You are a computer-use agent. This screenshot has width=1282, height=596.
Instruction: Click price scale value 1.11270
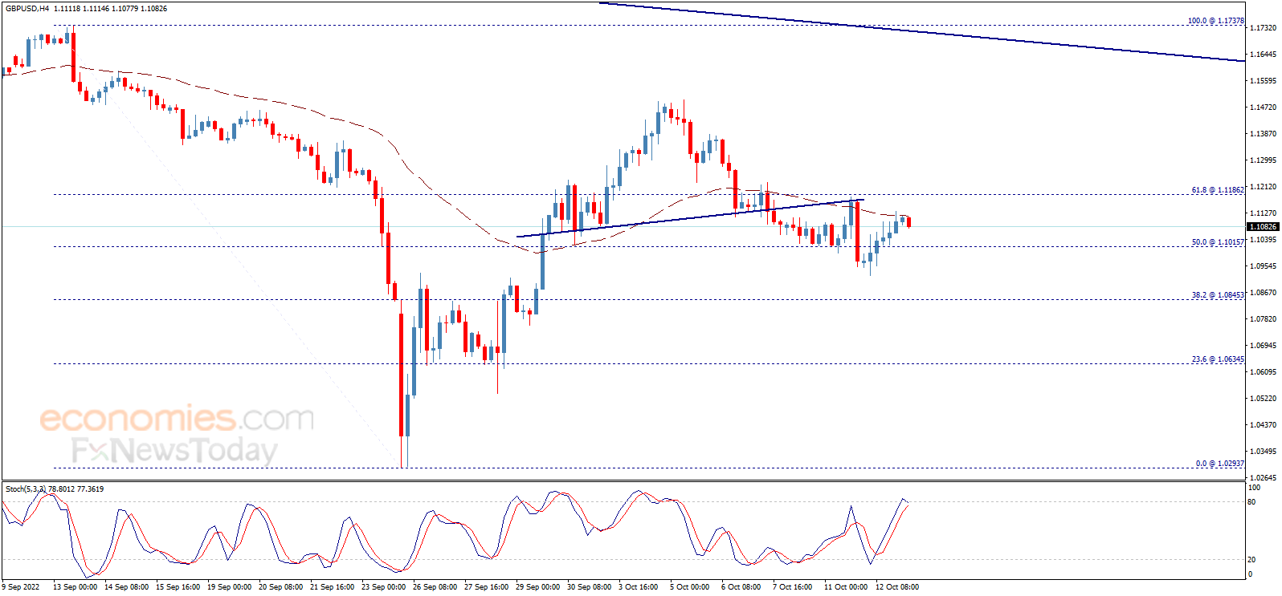[x=1264, y=213]
